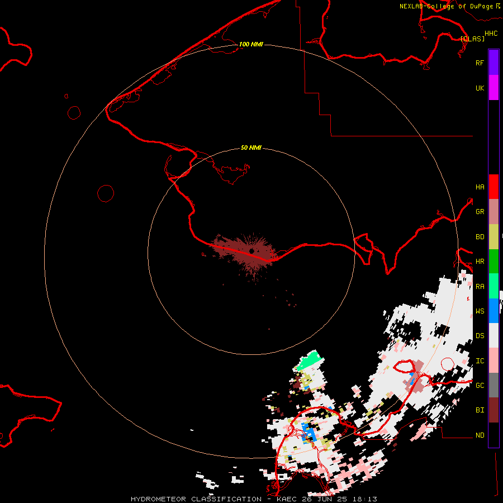The image size is (503, 503).
Task: Click the Hydrometeor Classification KAEC timestamp caption
Action: click(254, 499)
